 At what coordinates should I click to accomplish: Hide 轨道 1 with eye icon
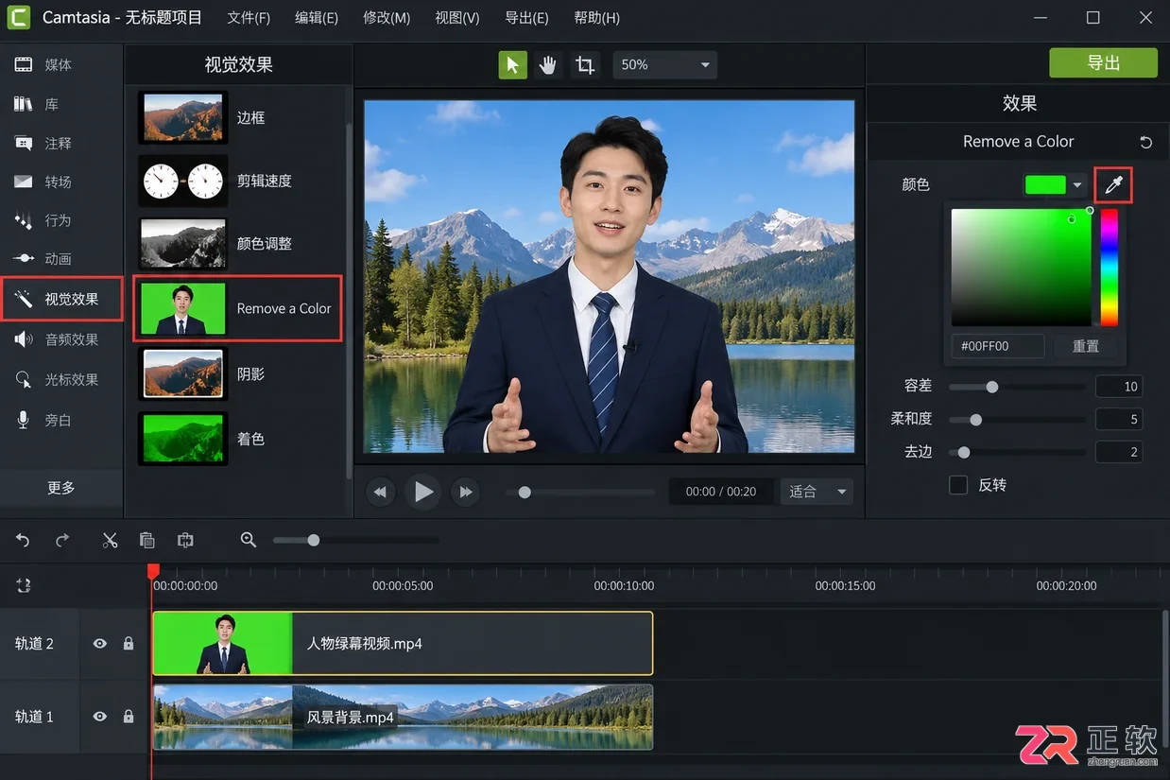click(x=99, y=717)
